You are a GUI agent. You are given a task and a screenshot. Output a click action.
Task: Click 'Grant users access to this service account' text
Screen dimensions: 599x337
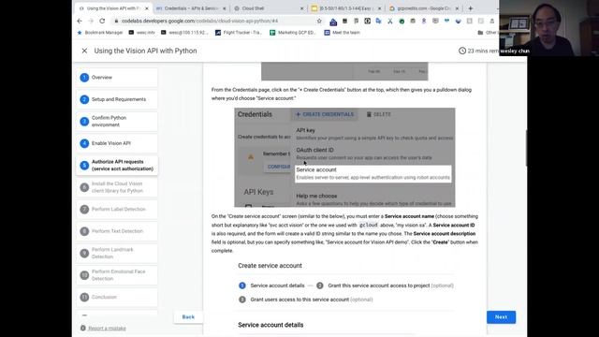(x=299, y=300)
